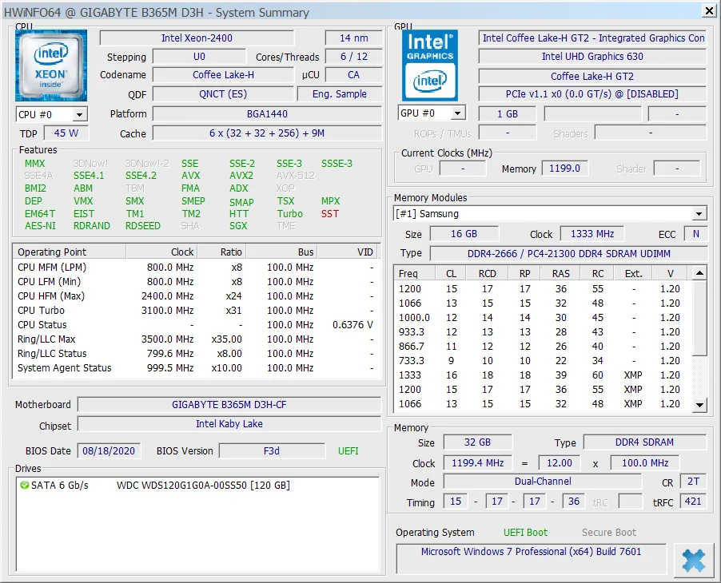The width and height of the screenshot is (721, 583).
Task: Click the memory timings table scrollbar thumb
Action: [699, 319]
